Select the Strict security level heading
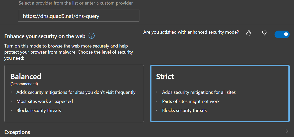The height and width of the screenshot is (137, 294). point(165,77)
